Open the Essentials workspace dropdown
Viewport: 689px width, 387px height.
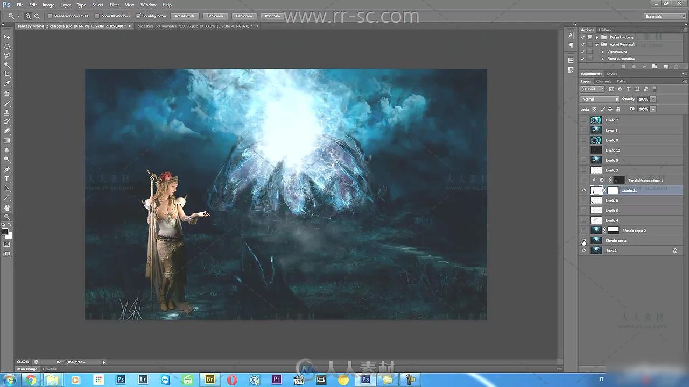[665, 16]
